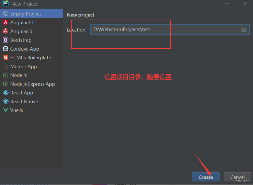This screenshot has height=185, width=253.
Task: Click the WebStorm logo in title bar
Action: [6, 4]
